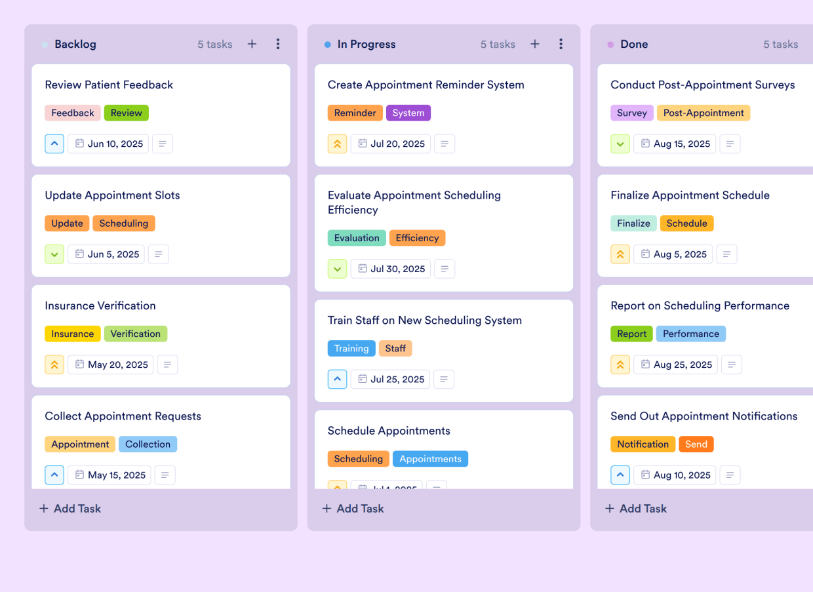The height and width of the screenshot is (592, 813).
Task: Click the plus icon on the Backlog column header
Action: pyautogui.click(x=252, y=44)
